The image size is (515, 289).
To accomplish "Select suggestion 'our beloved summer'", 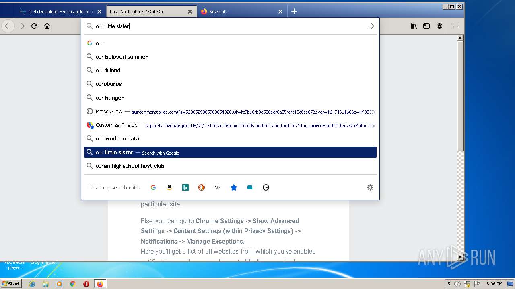I will click(x=230, y=57).
